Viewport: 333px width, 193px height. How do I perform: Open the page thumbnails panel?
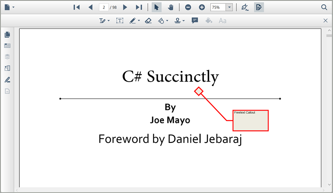click(x=7, y=35)
